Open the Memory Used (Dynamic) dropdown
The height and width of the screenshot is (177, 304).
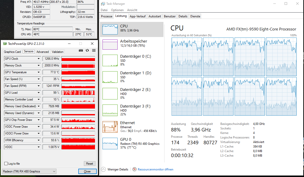[x=39, y=113]
